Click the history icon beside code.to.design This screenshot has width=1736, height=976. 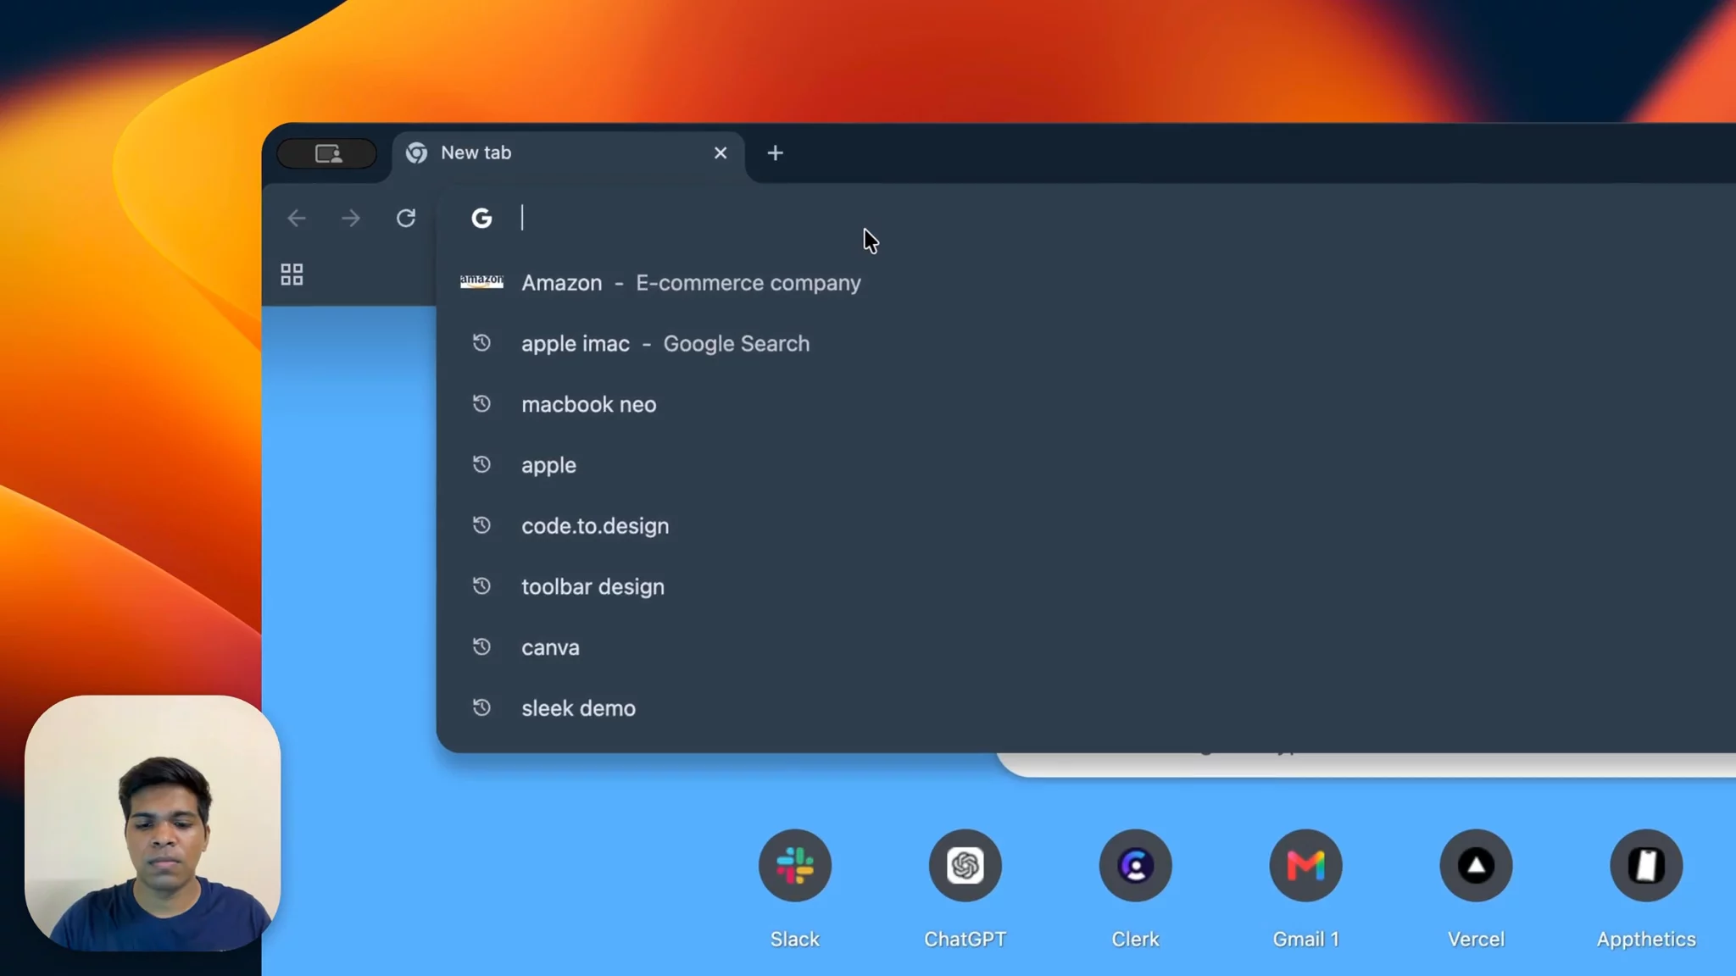coord(481,525)
